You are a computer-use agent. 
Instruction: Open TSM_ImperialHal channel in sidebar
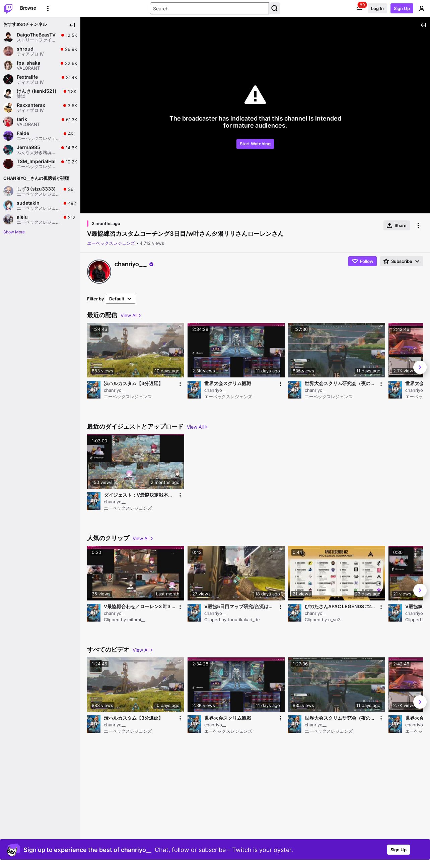point(40,164)
